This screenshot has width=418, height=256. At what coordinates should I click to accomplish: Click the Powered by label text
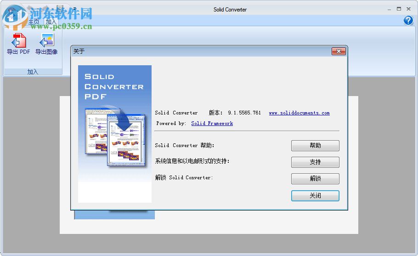171,123
